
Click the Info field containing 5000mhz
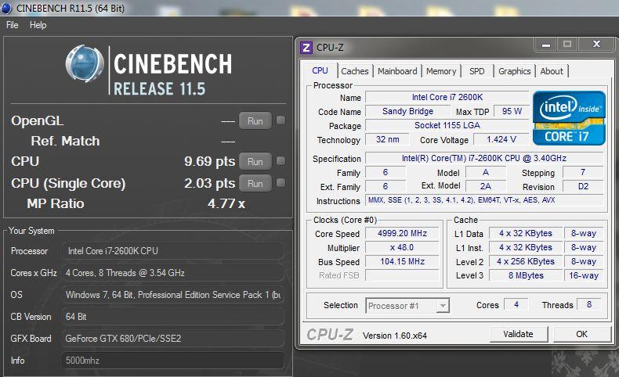pos(172,361)
